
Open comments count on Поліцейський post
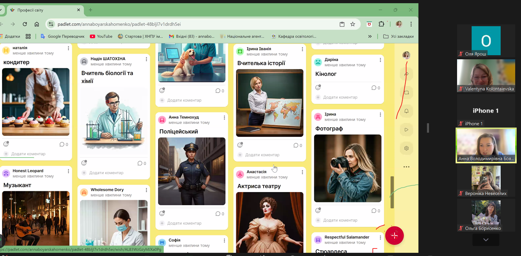(x=220, y=214)
